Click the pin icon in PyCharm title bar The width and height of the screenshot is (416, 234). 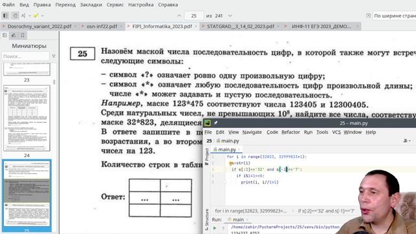[216, 123]
